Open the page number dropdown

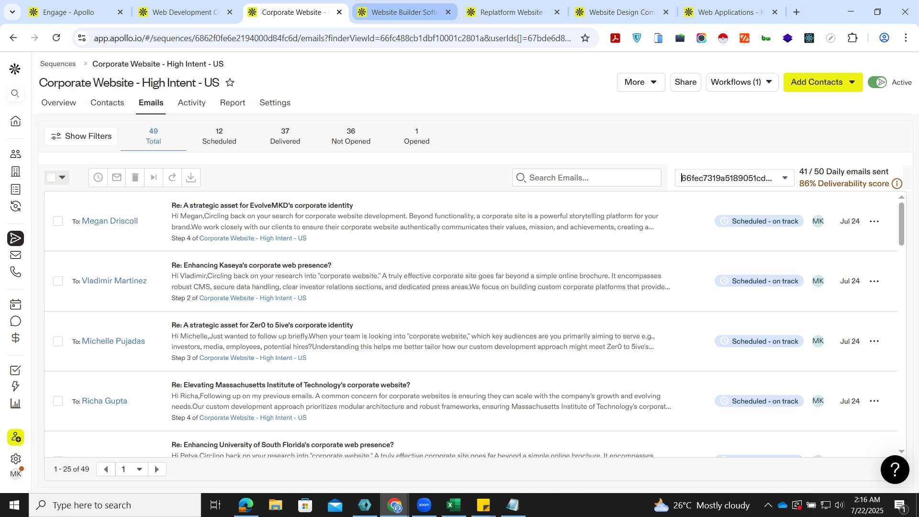tap(131, 469)
